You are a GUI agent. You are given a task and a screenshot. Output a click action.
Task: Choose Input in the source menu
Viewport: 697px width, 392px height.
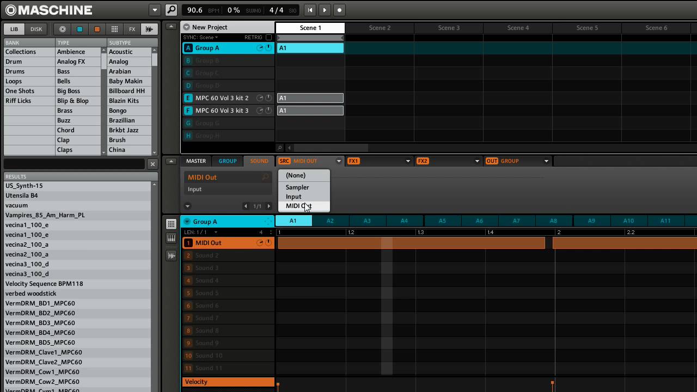point(304,197)
